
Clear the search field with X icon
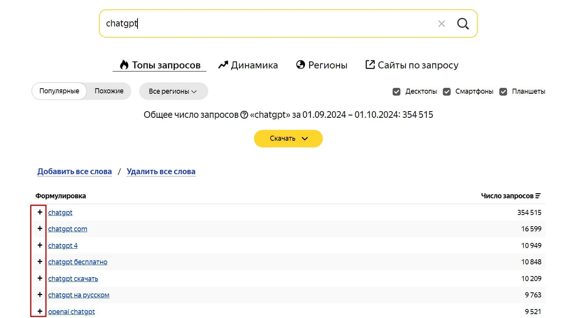(441, 24)
